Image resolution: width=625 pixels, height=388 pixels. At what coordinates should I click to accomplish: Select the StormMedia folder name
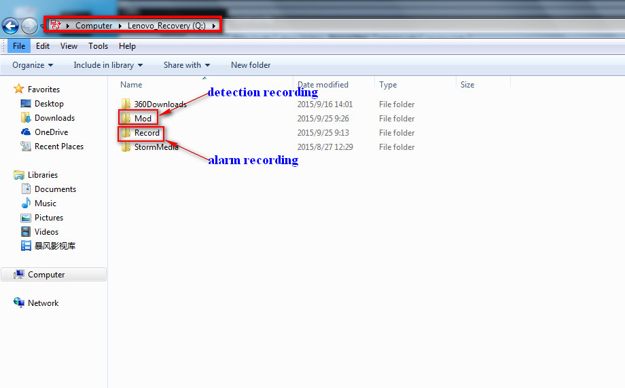156,147
